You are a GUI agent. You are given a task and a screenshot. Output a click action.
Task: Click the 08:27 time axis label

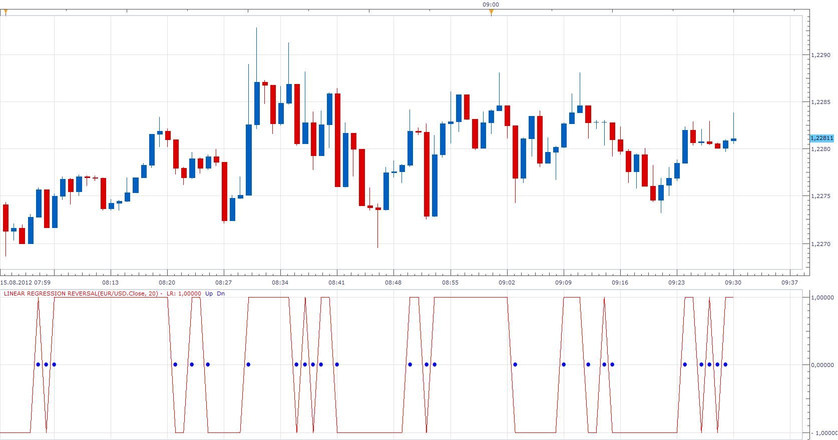click(x=223, y=282)
